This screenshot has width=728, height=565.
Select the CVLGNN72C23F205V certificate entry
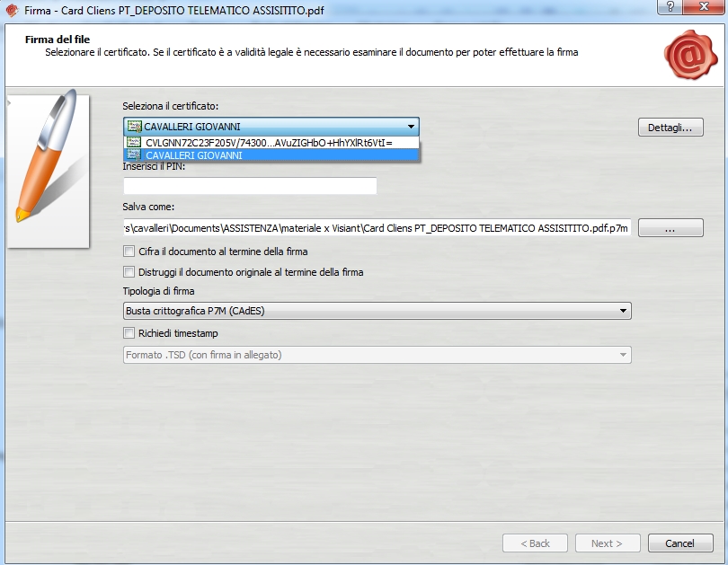[270, 142]
